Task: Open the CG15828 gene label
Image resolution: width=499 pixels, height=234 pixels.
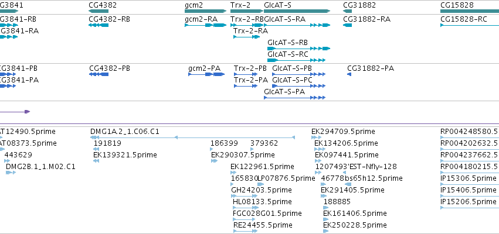Action: [x=457, y=5]
